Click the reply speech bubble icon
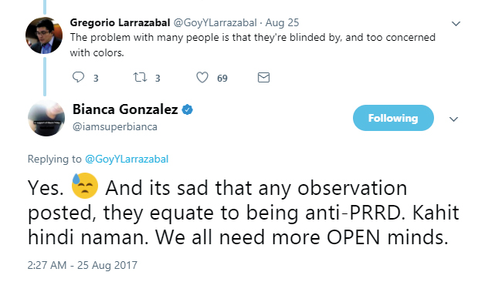The image size is (485, 282). click(x=78, y=77)
